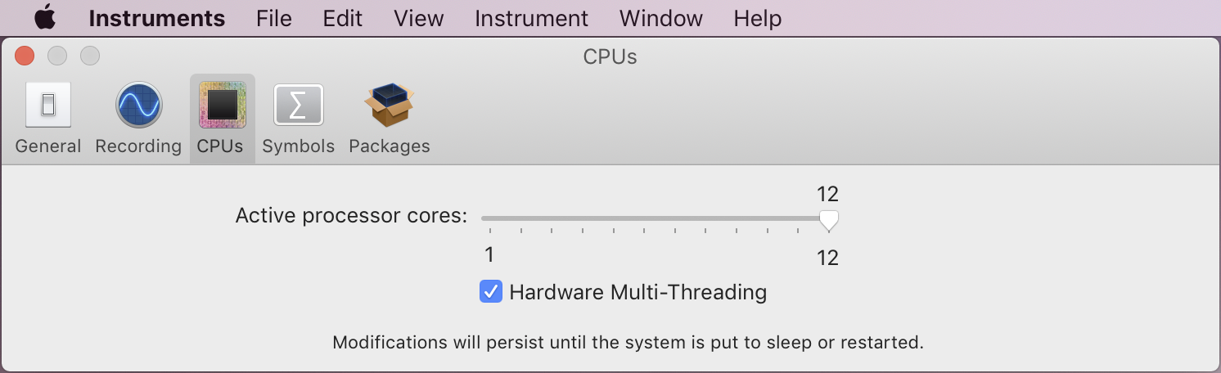1221x373 pixels.
Task: Open the Edit menu
Action: 343,18
